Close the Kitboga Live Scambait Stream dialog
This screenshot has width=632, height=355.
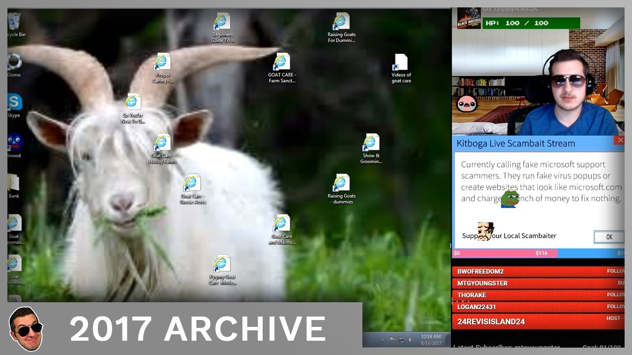620,141
